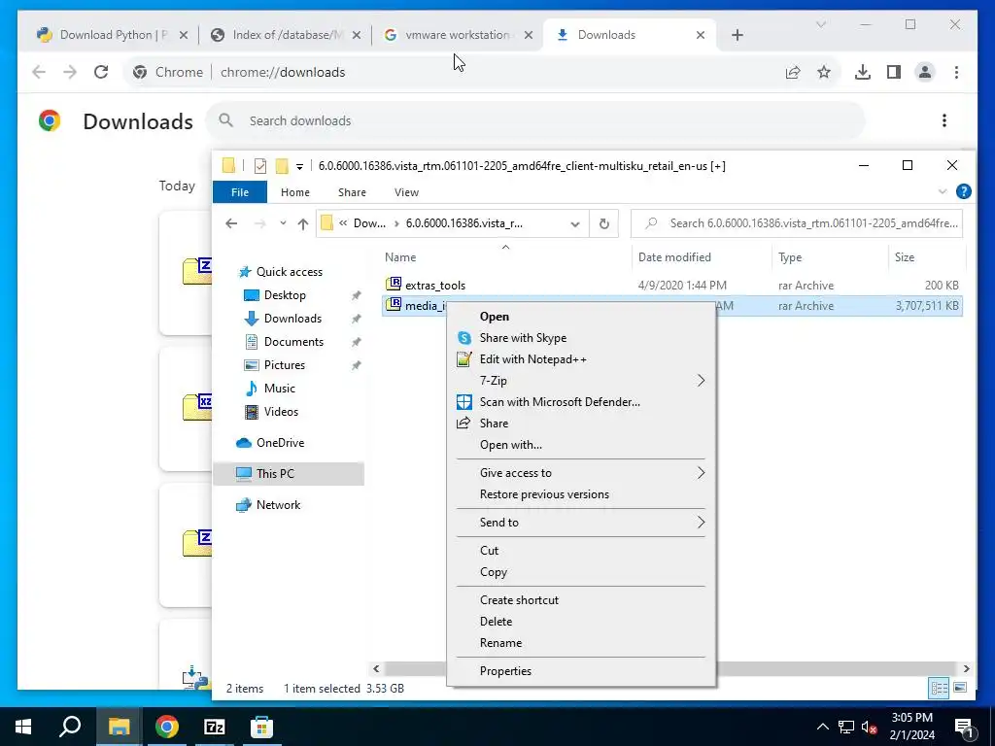995x746 pixels.
Task: Click Explorer Back arrow
Action: [231, 223]
